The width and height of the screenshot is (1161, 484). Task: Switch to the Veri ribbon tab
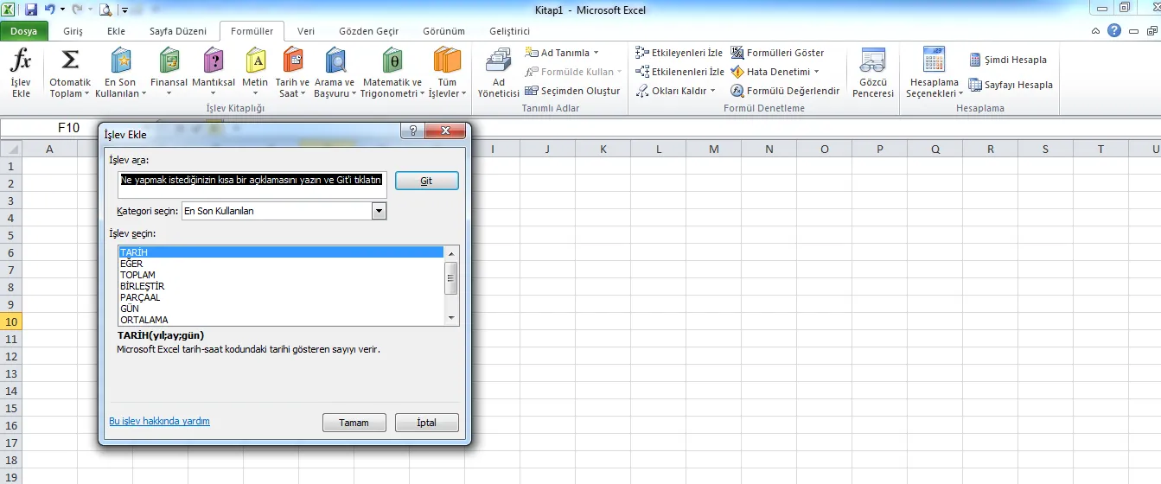(x=306, y=31)
